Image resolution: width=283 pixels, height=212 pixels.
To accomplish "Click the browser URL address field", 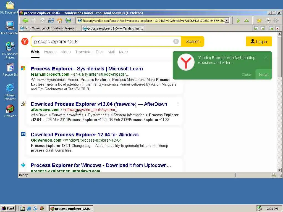I will point(153,20).
